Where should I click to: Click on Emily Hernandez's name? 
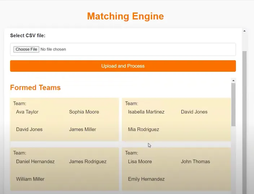pos(146,179)
